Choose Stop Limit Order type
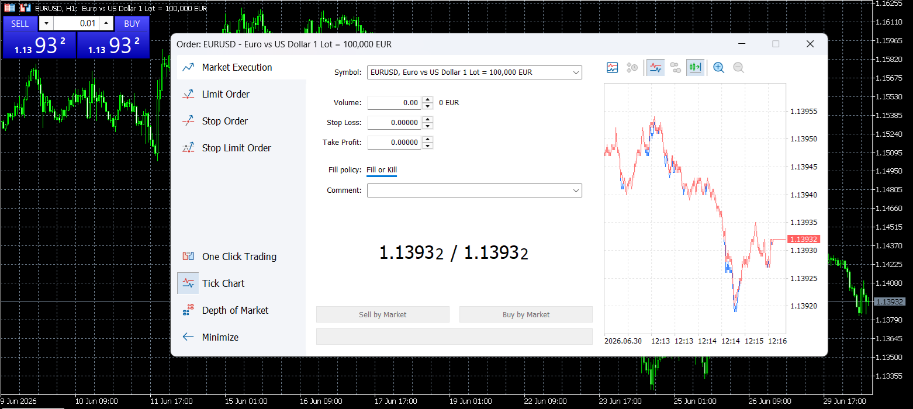 point(241,148)
